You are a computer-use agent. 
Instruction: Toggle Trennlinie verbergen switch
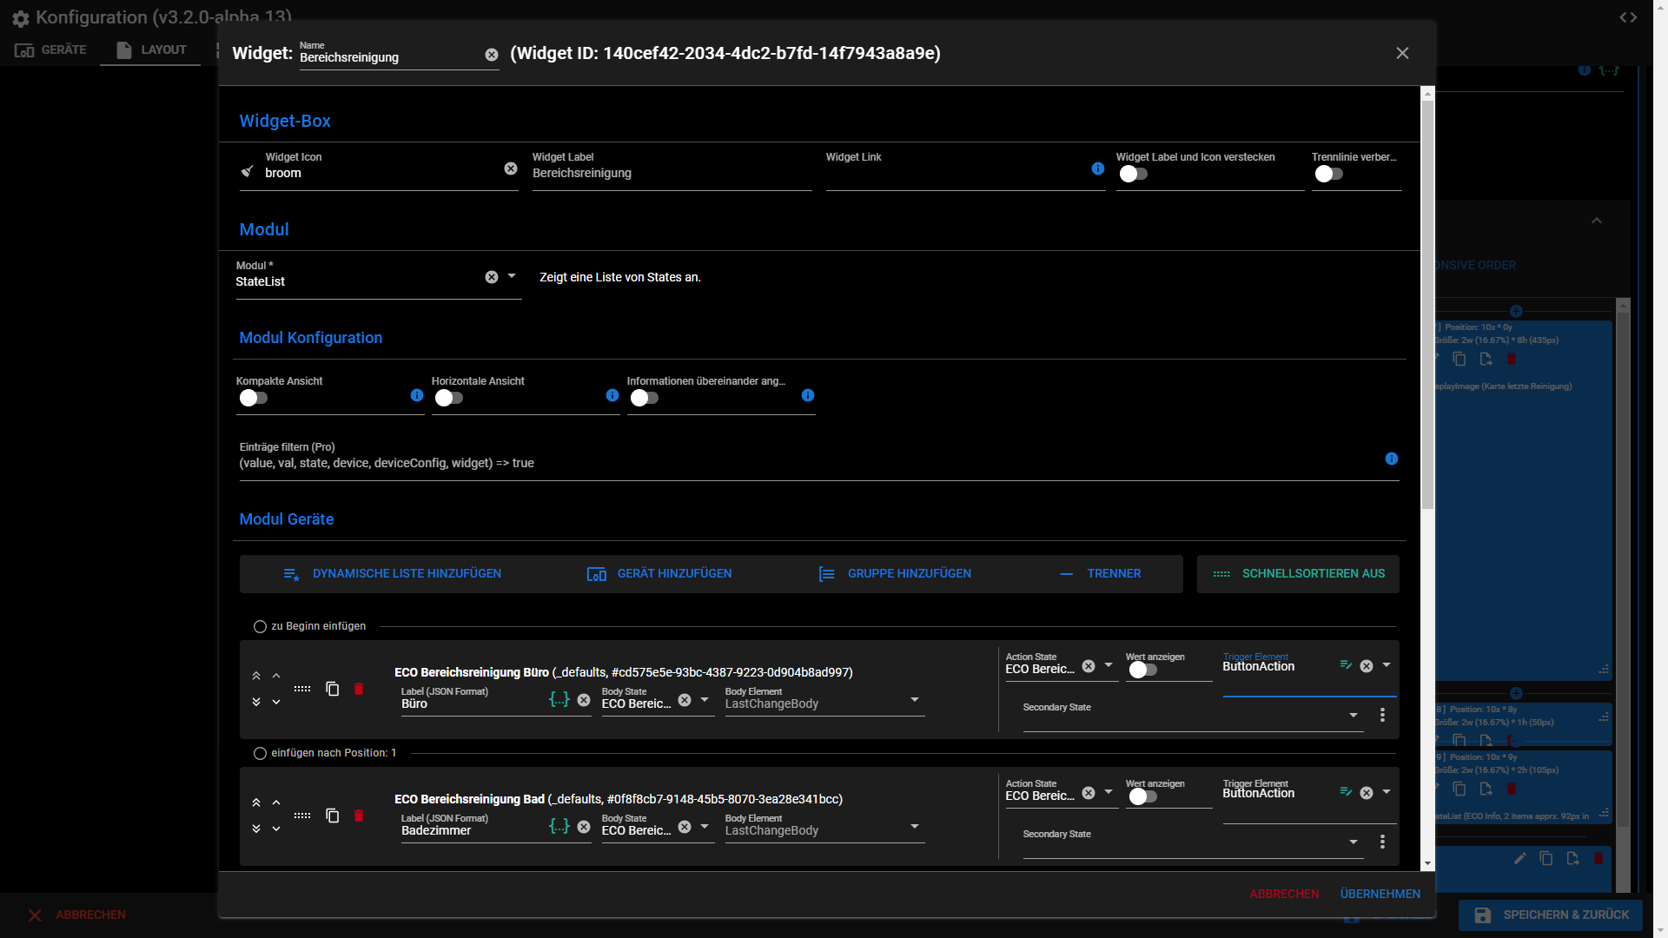[1328, 174]
